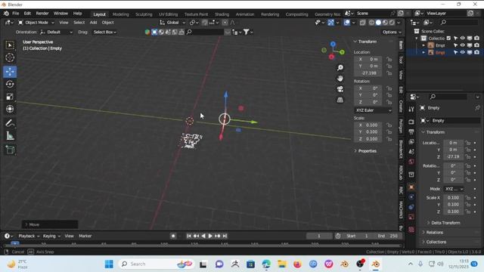Switch to the Animation workspace tab

pyautogui.click(x=245, y=14)
